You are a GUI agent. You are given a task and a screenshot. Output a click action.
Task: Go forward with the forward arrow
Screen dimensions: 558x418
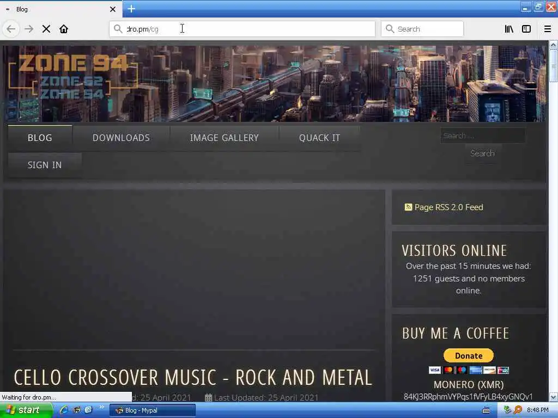click(x=29, y=29)
